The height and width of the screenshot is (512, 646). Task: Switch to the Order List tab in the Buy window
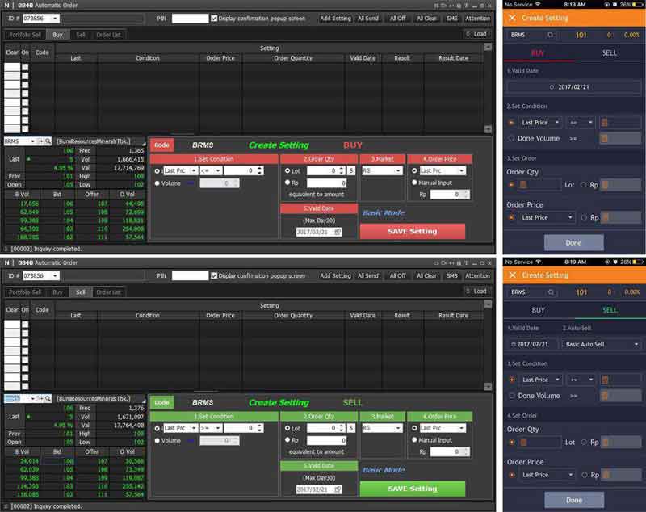pyautogui.click(x=109, y=35)
